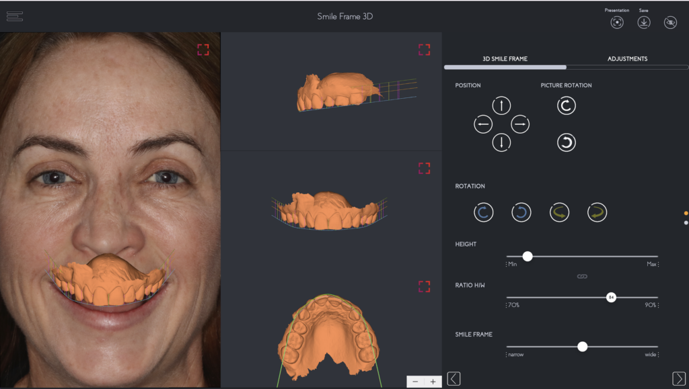Click the '70%' label of Ratio slider
689x389 pixels.
513,305
